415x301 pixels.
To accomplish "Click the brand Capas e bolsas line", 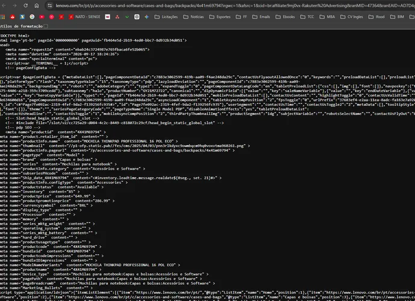I will pyautogui.click(x=49, y=160).
